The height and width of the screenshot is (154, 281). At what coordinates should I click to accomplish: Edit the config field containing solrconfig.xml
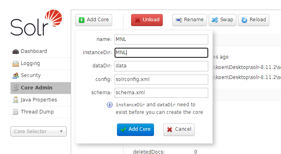pyautogui.click(x=161, y=79)
